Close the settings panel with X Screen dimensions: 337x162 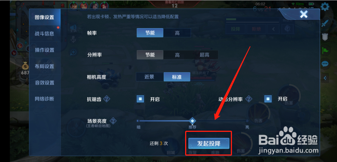point(304,14)
